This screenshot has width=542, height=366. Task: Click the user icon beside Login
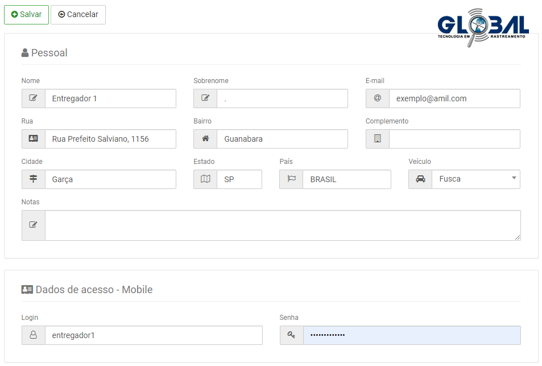33,335
